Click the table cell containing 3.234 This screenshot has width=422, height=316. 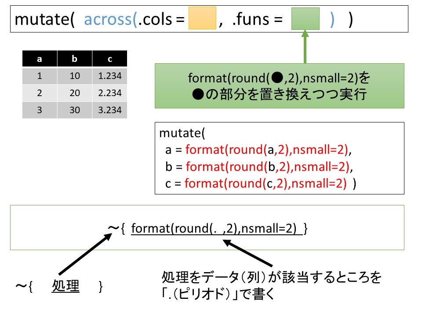(x=109, y=110)
